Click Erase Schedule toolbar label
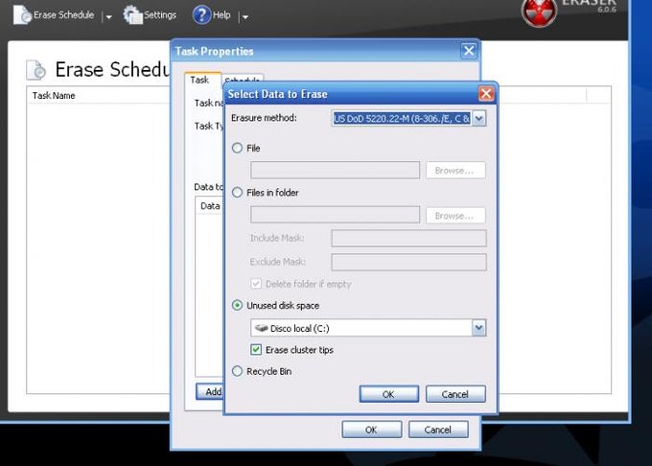652x466 pixels. (63, 15)
